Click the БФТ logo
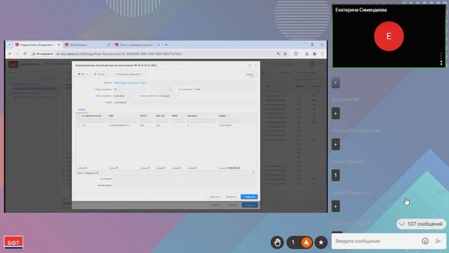Viewport: 449px width, 253px height. [13, 242]
